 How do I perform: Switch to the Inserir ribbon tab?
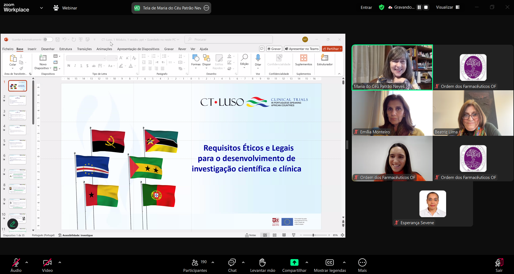coord(32,49)
